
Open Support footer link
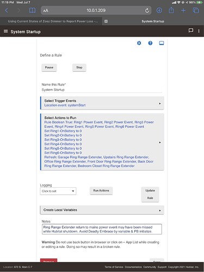[x=162, y=267]
